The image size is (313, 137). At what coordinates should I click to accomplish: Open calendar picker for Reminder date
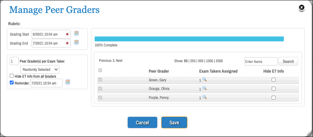(x=68, y=82)
